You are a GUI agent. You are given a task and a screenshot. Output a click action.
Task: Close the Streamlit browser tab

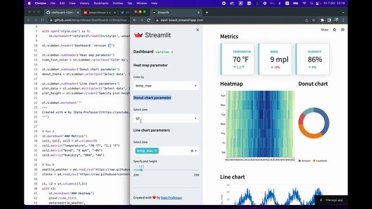click(x=199, y=12)
